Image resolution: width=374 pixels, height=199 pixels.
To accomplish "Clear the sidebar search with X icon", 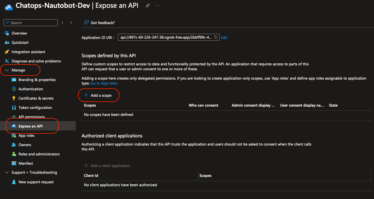I will click(62, 23).
